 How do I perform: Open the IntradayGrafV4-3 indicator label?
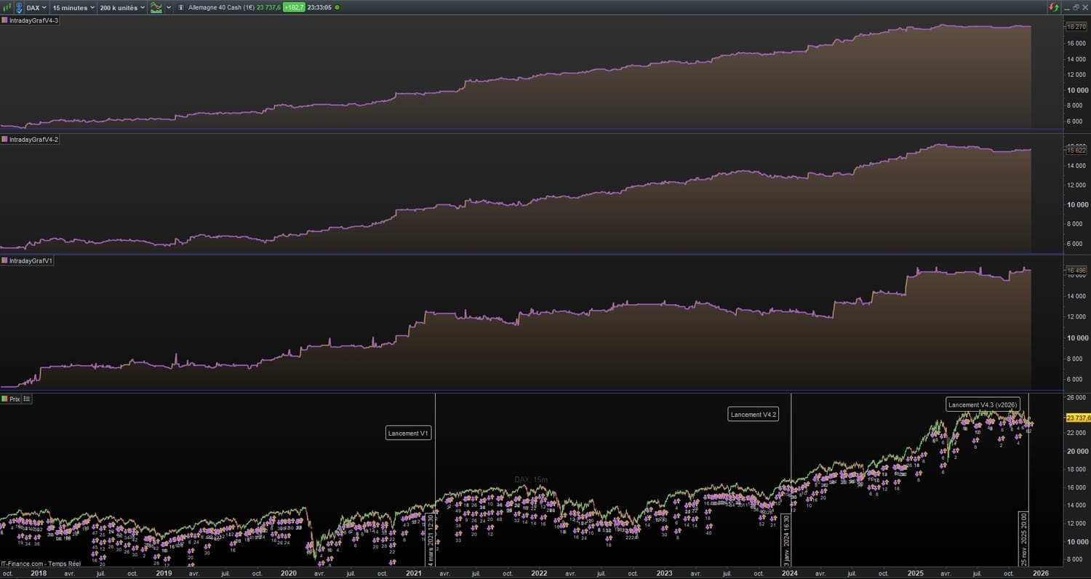[x=34, y=20]
